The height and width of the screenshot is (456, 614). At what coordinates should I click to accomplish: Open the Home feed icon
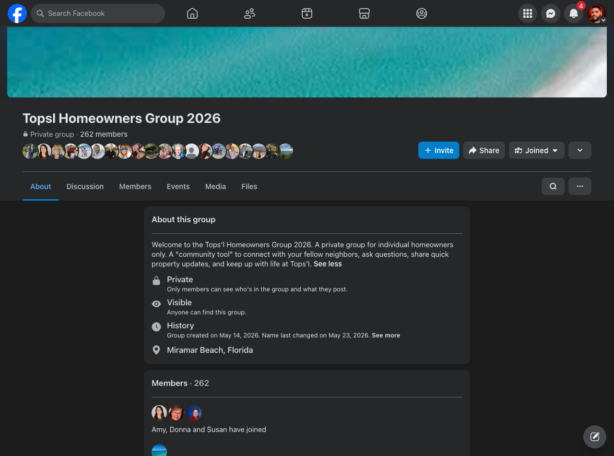pyautogui.click(x=192, y=13)
